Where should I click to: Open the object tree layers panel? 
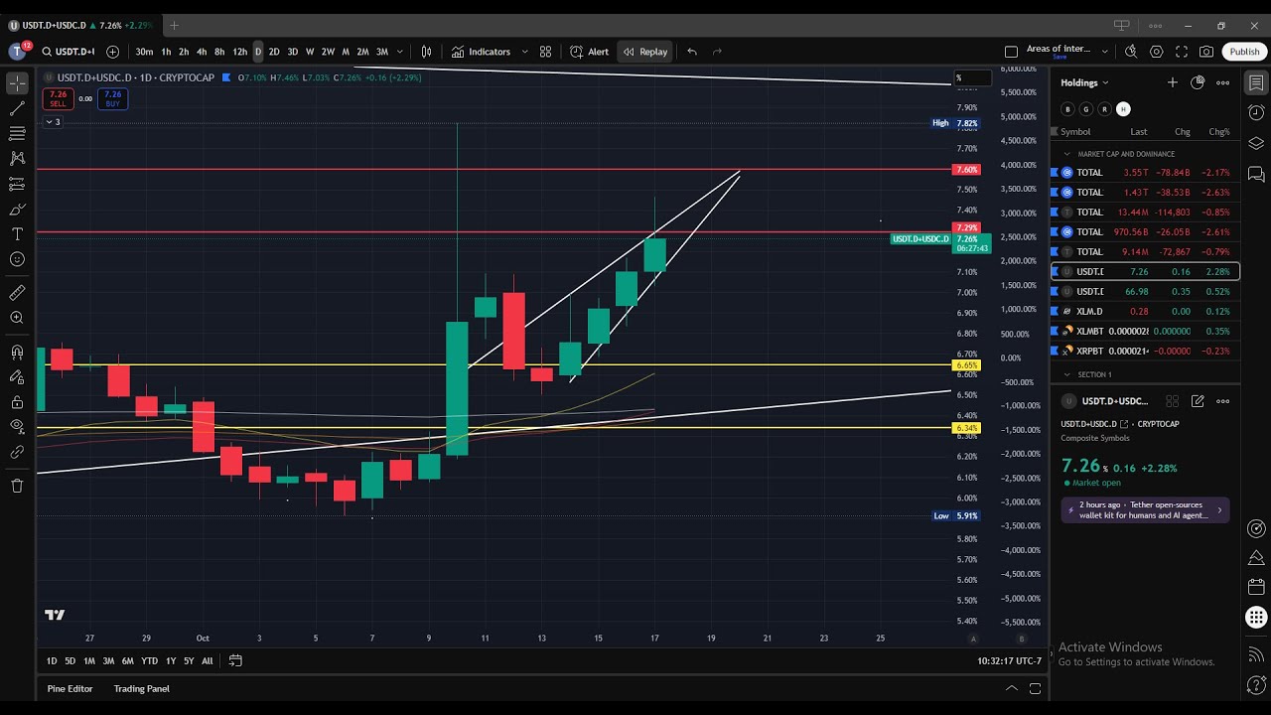click(x=1256, y=143)
